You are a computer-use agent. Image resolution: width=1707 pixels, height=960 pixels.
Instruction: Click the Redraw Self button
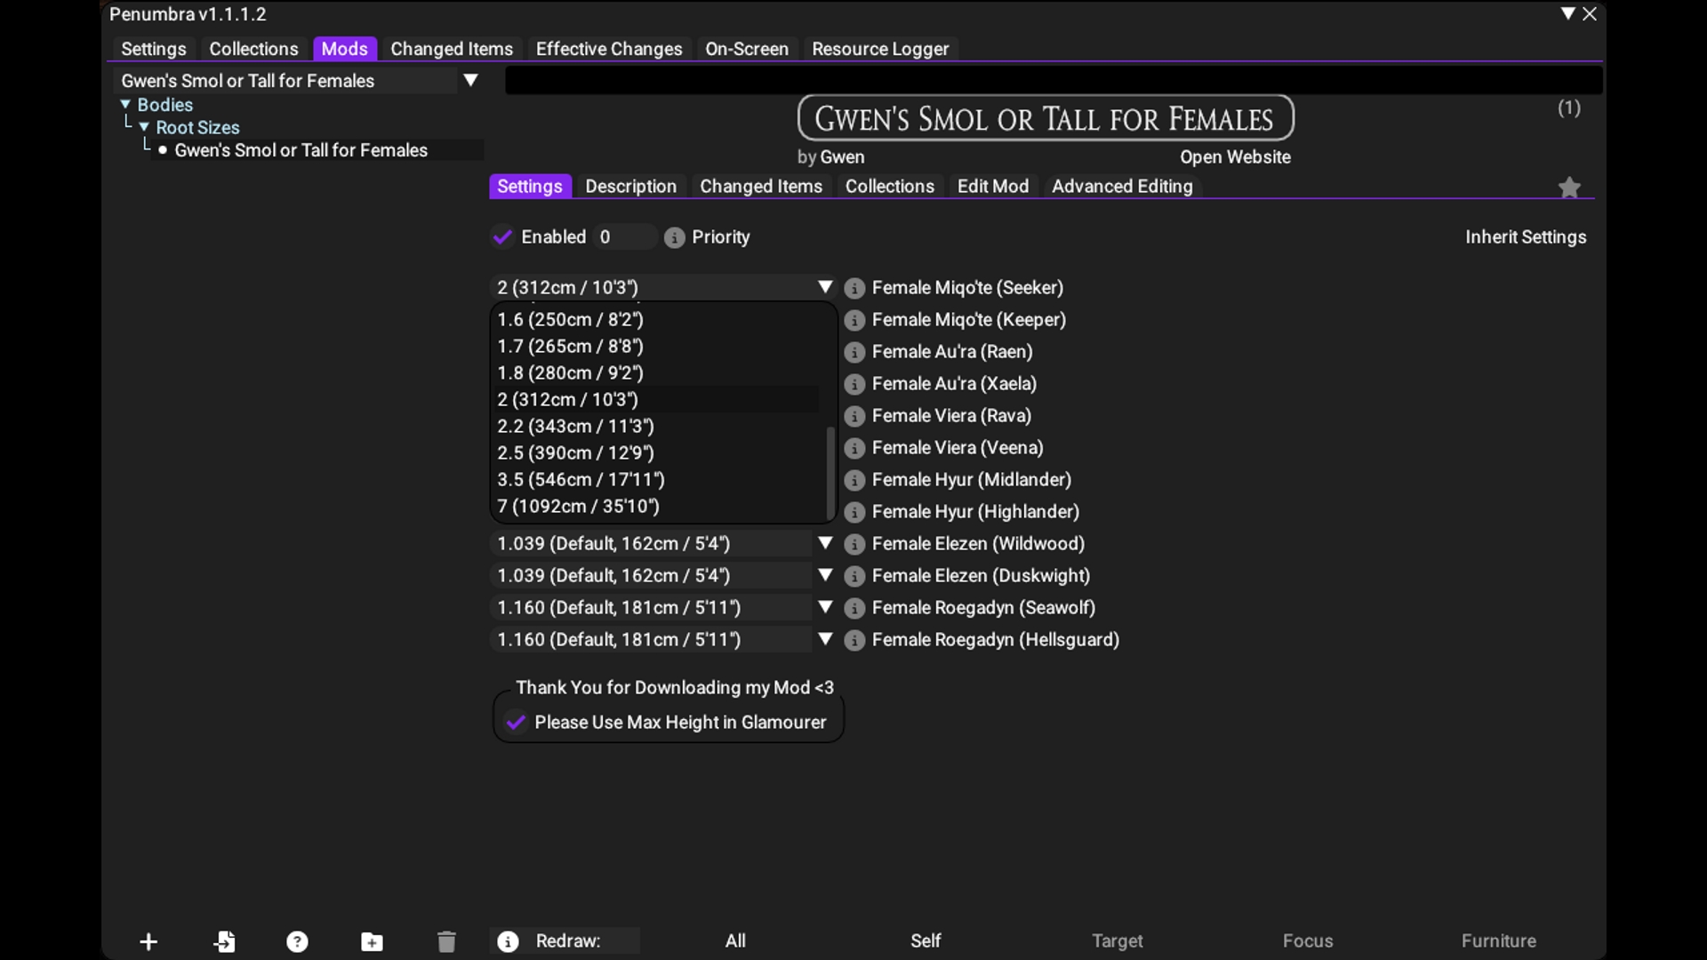coord(926,940)
